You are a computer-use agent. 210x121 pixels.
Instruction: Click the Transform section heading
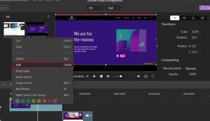click(168, 24)
